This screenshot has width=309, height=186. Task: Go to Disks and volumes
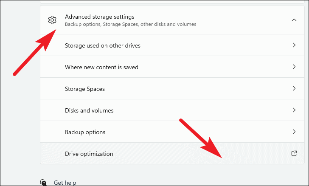tap(172, 110)
